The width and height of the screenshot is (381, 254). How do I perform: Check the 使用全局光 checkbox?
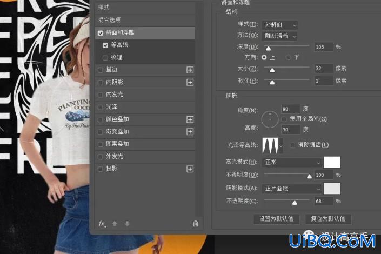tap(284, 119)
